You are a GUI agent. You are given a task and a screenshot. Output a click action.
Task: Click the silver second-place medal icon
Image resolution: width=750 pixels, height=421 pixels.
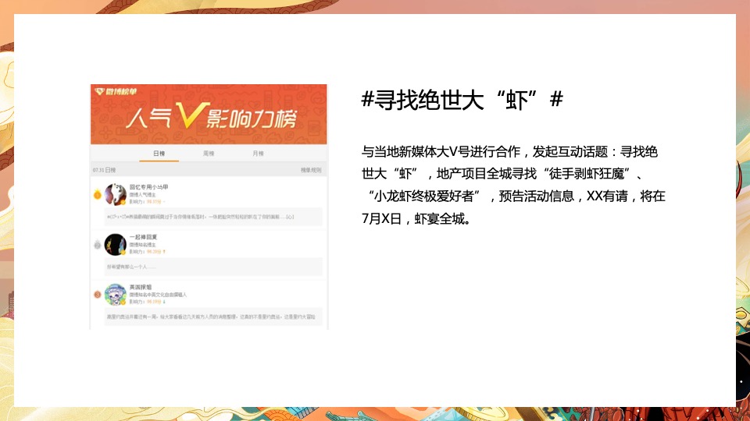(97, 245)
